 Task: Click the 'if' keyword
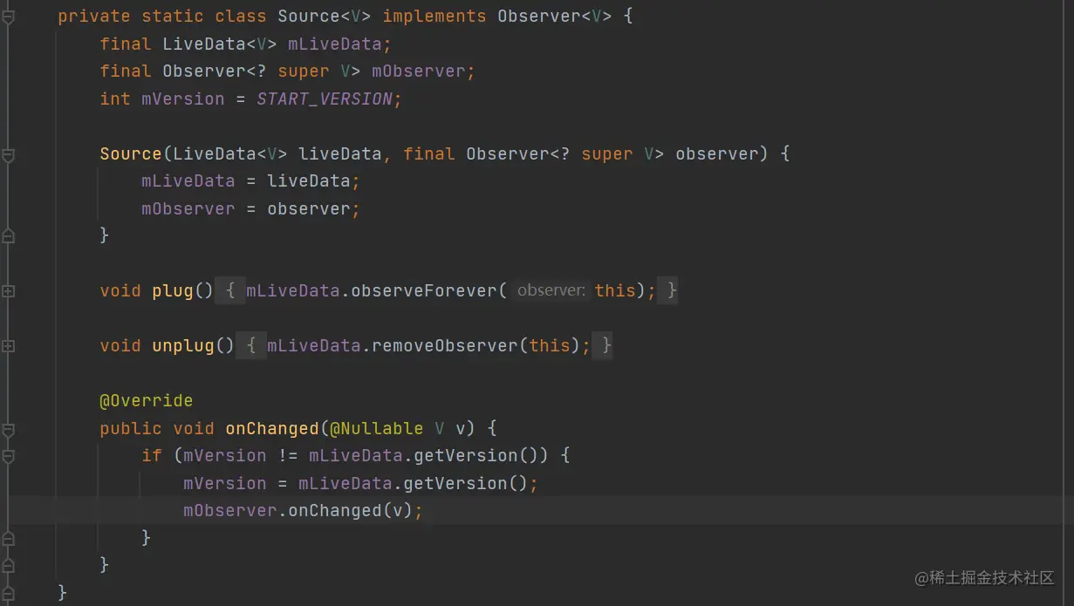pos(152,456)
